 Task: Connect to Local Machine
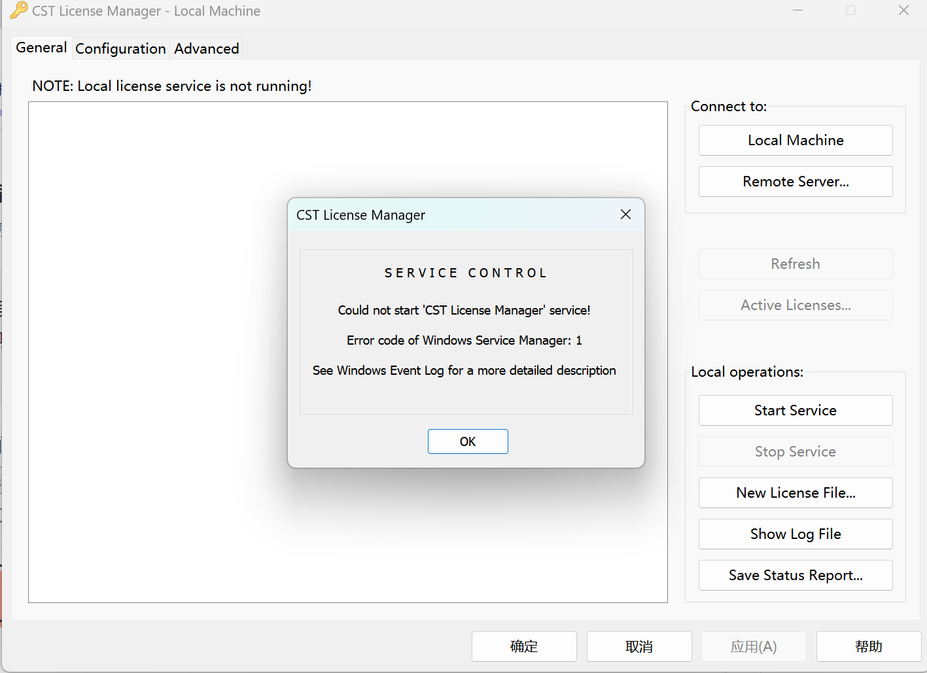coord(795,140)
